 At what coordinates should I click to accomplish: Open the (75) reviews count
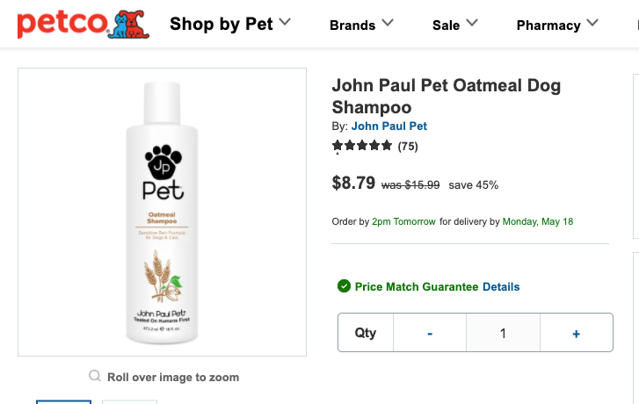408,147
